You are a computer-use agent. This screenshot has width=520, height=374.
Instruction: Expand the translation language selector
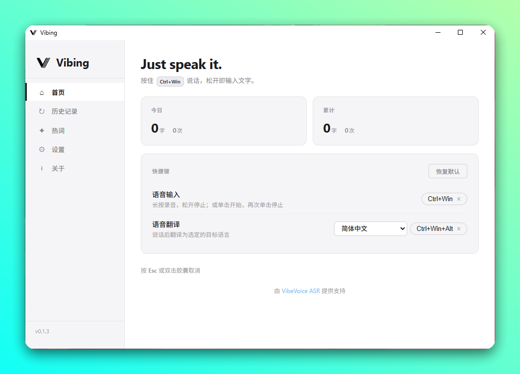click(370, 228)
